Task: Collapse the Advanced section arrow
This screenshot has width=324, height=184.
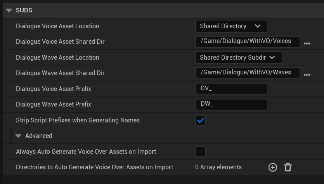Action: click(18, 136)
